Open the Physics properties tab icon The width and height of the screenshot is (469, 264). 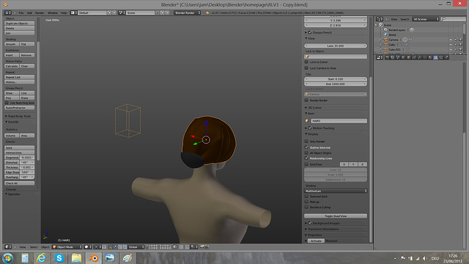447,57
